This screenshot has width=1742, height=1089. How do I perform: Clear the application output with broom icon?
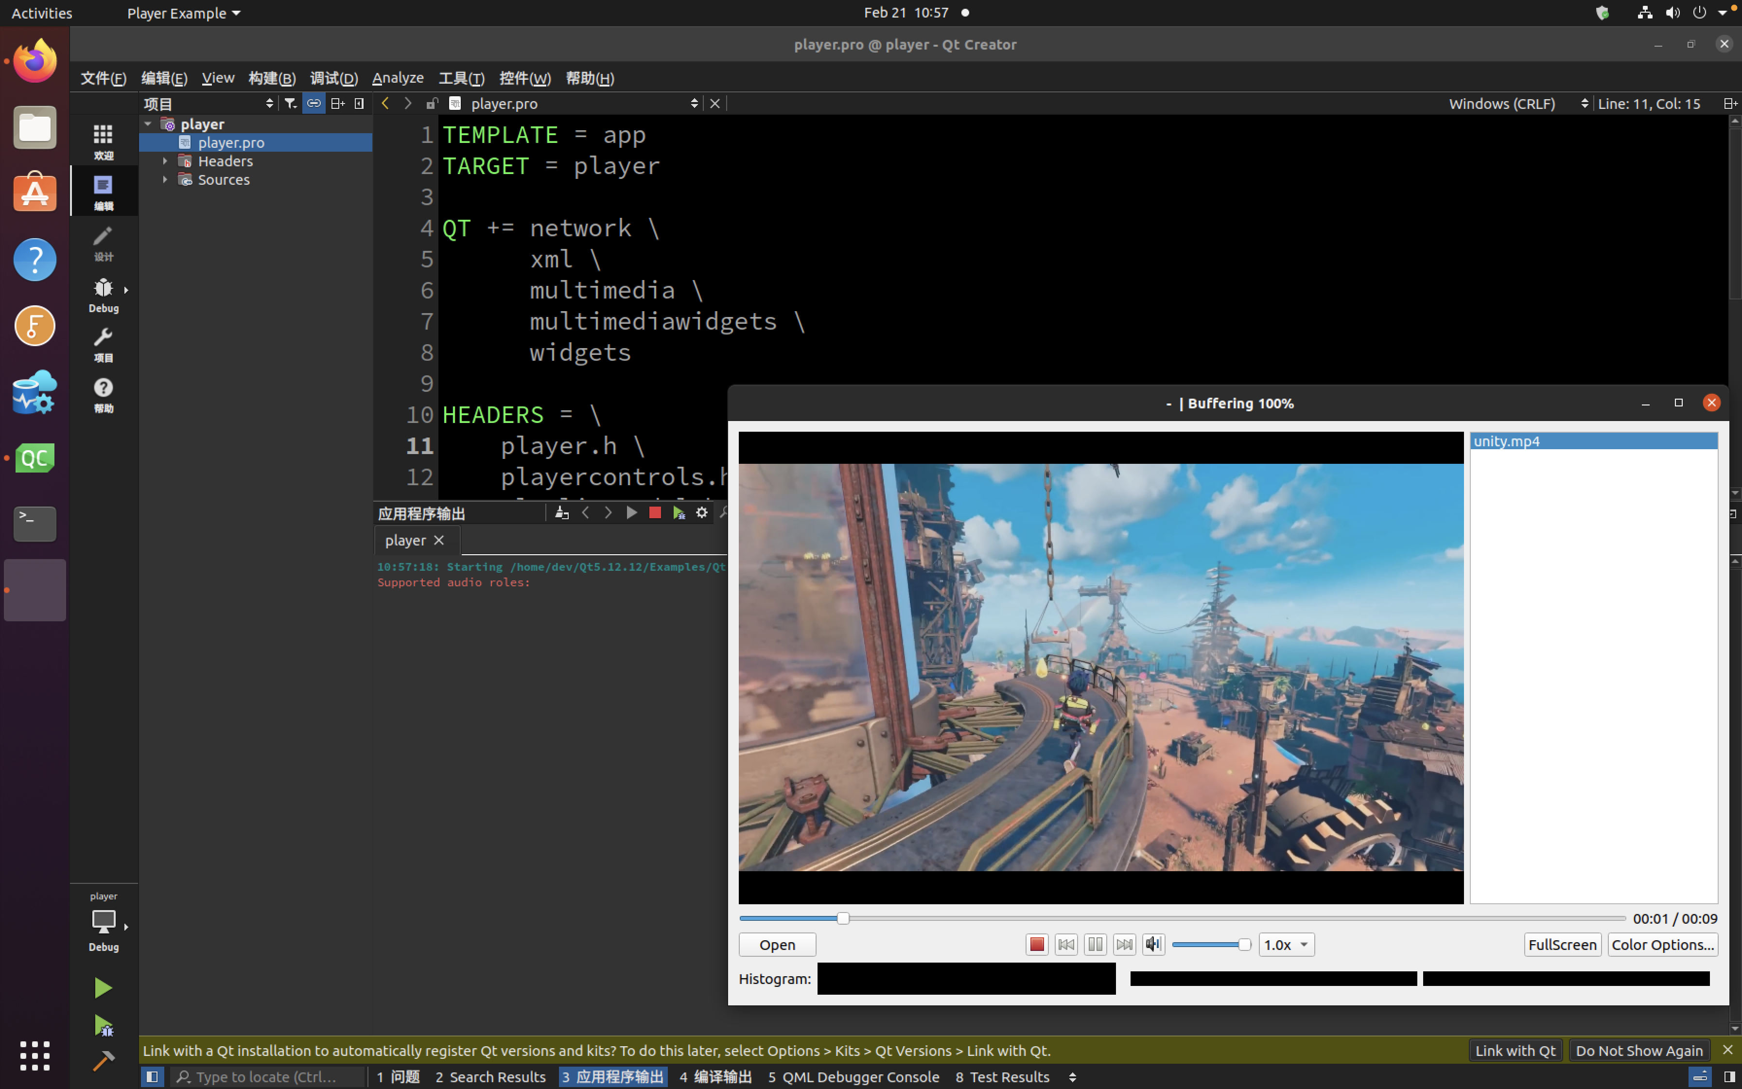(561, 513)
